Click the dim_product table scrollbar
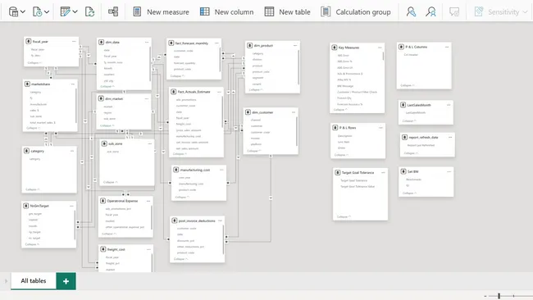533x300 pixels. 298,67
